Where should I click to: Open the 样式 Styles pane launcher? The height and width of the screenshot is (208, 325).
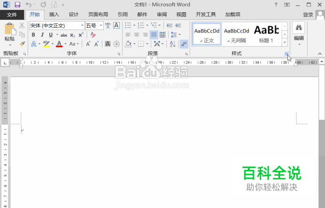pos(286,54)
